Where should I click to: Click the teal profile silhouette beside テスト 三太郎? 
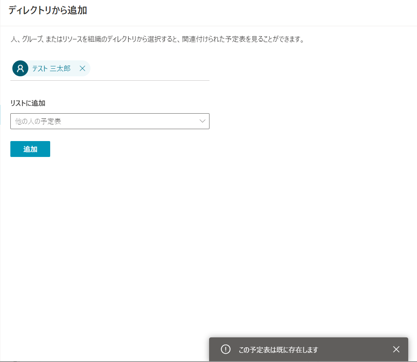20,68
